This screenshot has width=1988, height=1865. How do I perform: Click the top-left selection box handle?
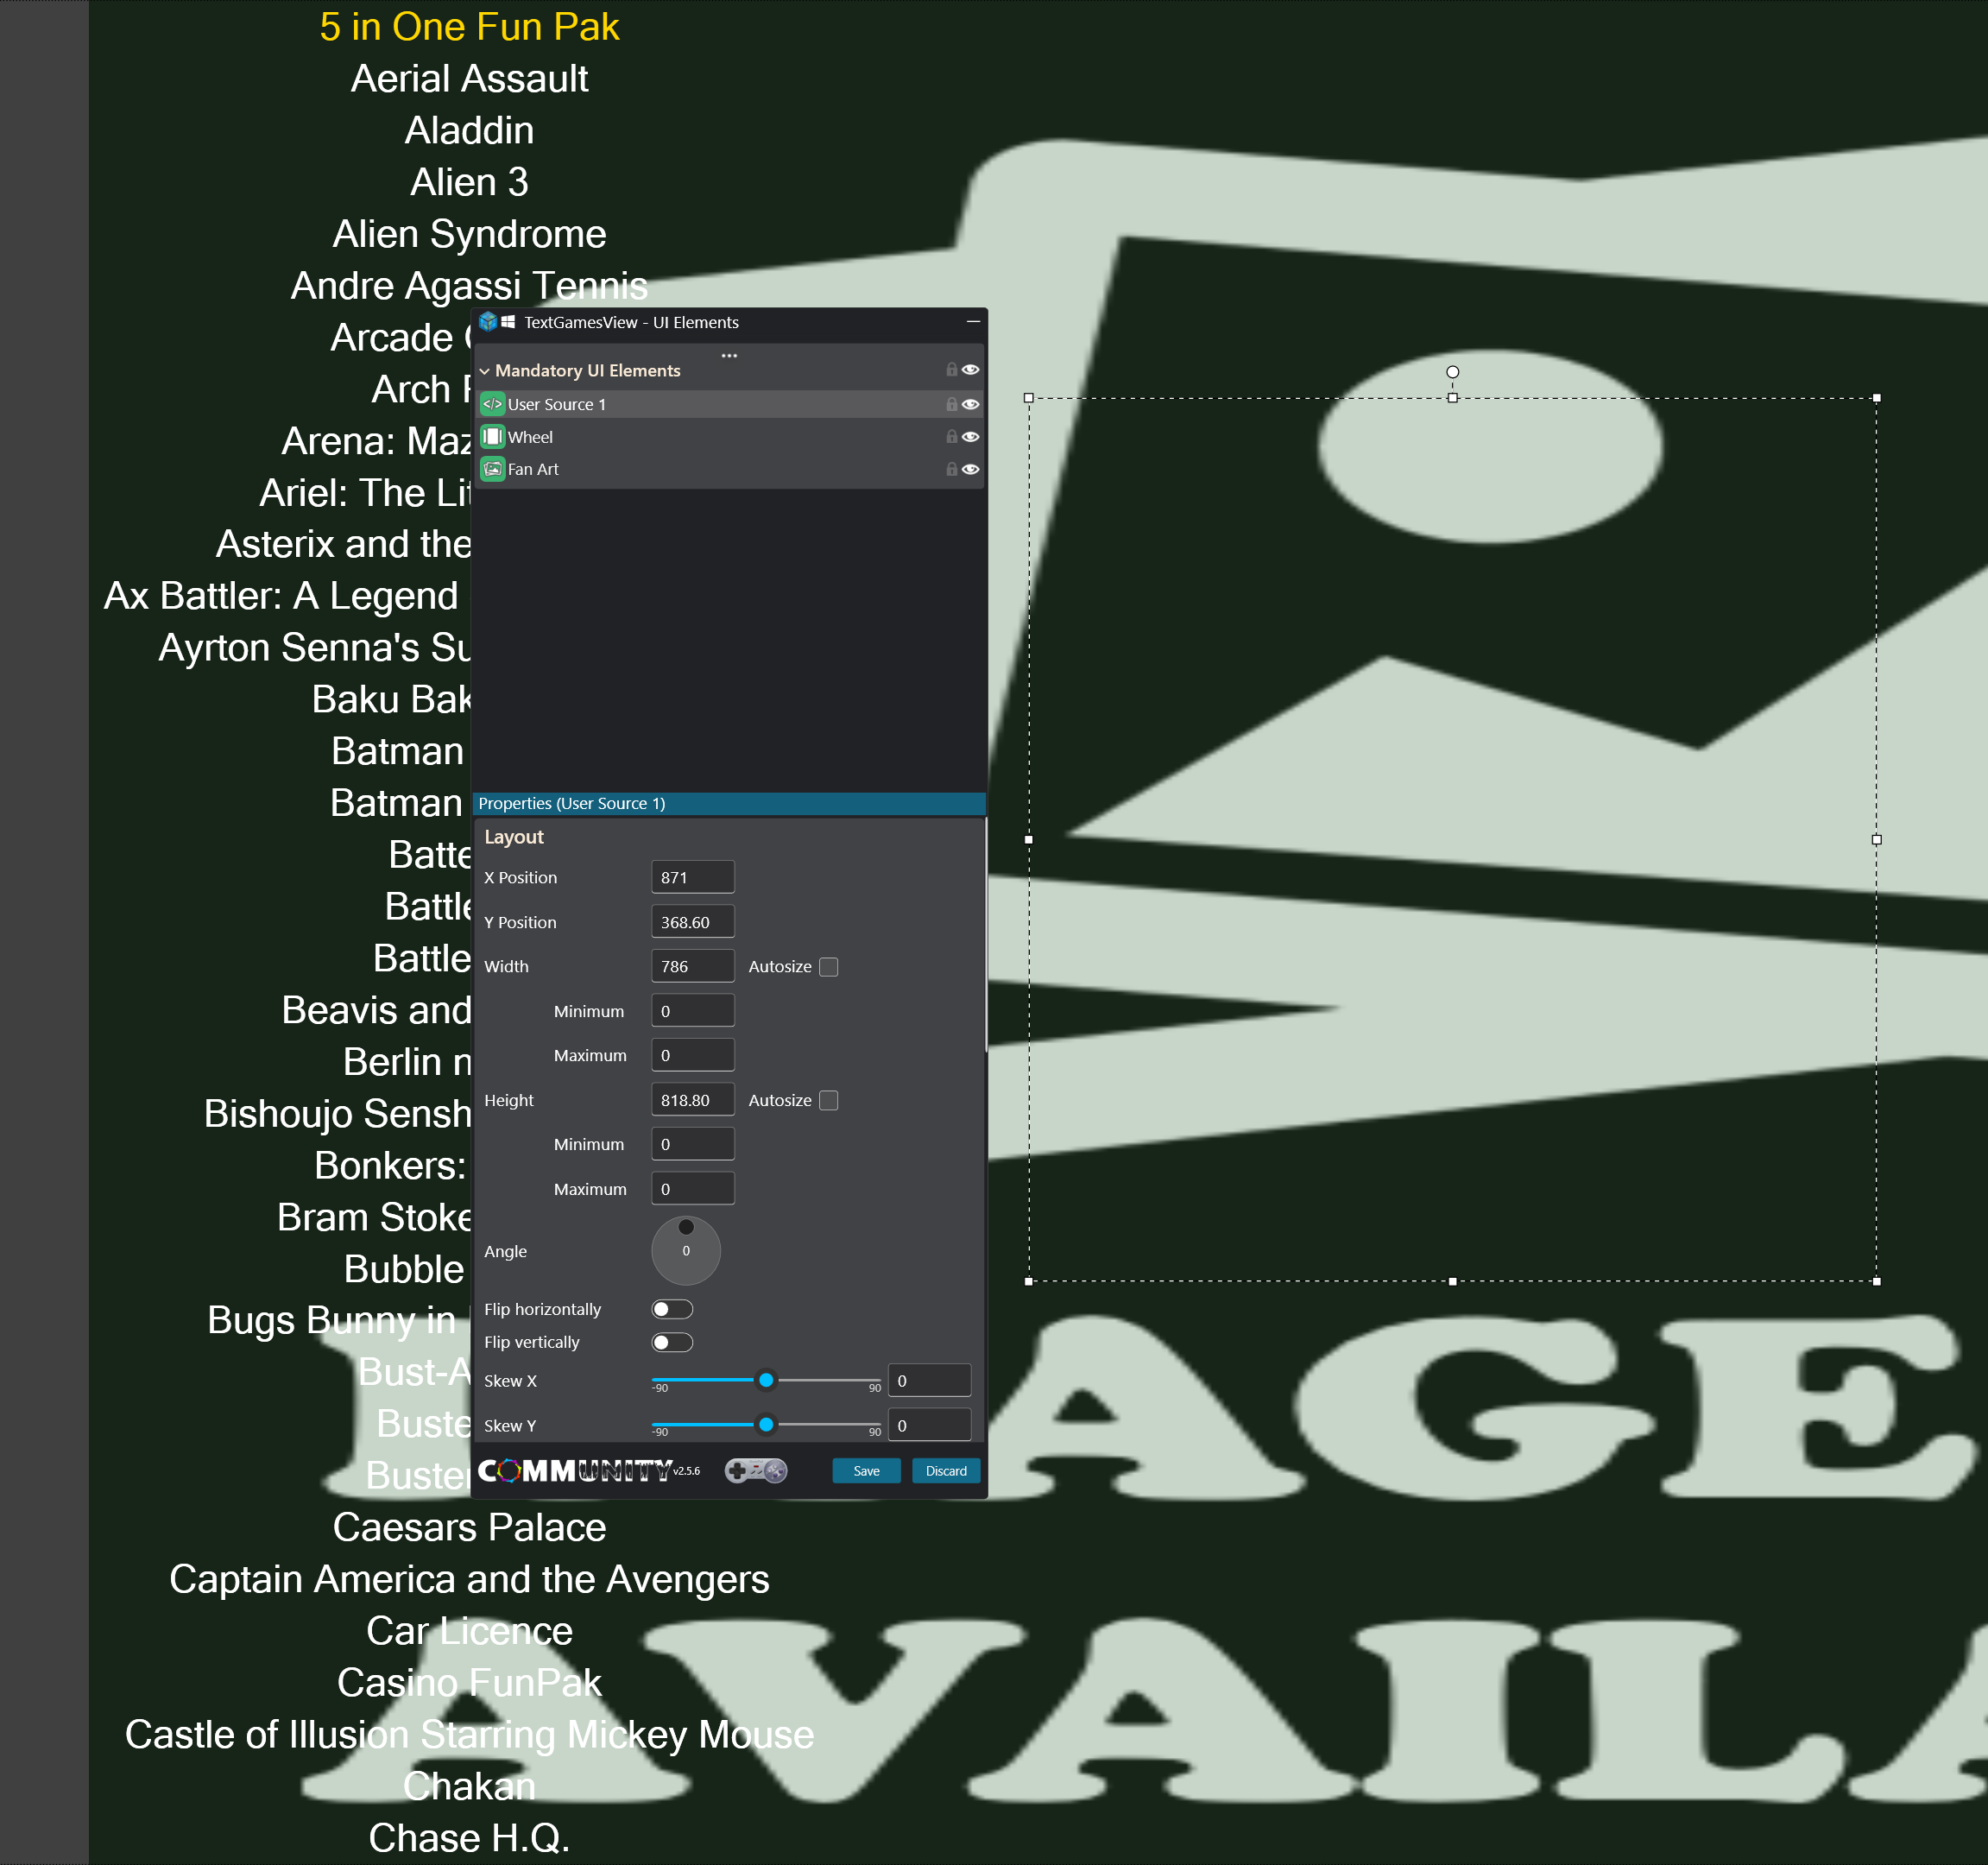pyautogui.click(x=1028, y=398)
